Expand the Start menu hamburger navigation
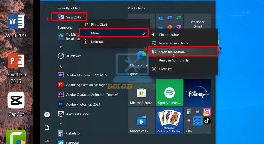Screen dimensions: 264x144 (x=47, y=8)
